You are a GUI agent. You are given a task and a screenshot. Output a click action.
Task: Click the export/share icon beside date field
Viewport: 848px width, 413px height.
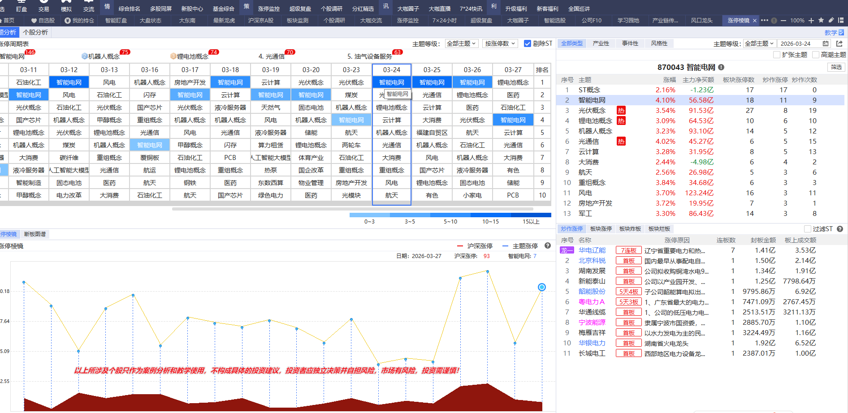point(839,43)
